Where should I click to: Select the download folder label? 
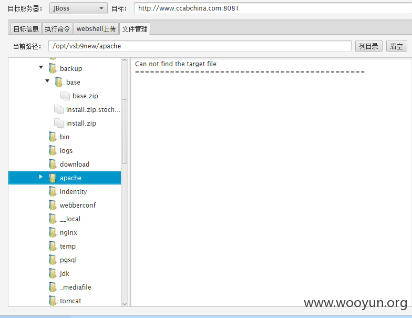click(x=75, y=164)
